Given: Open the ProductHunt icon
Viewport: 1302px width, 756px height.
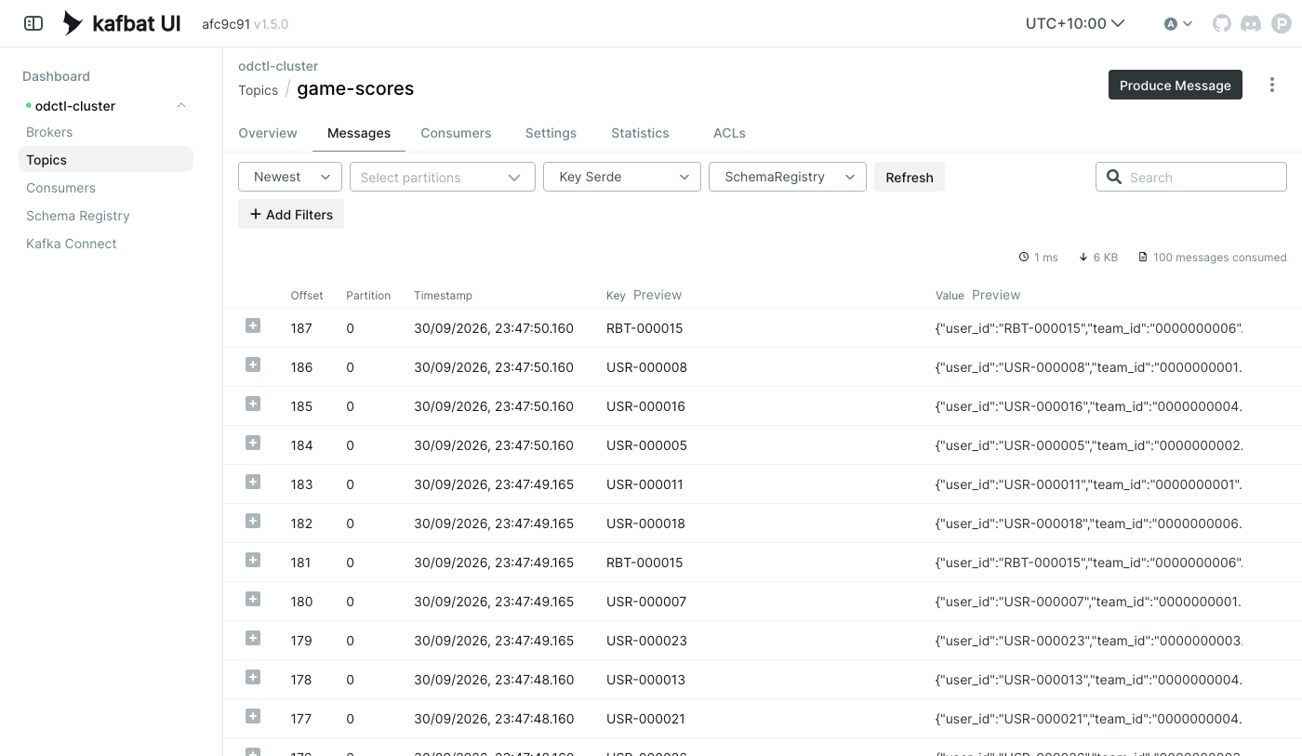Looking at the screenshot, I should (x=1282, y=23).
